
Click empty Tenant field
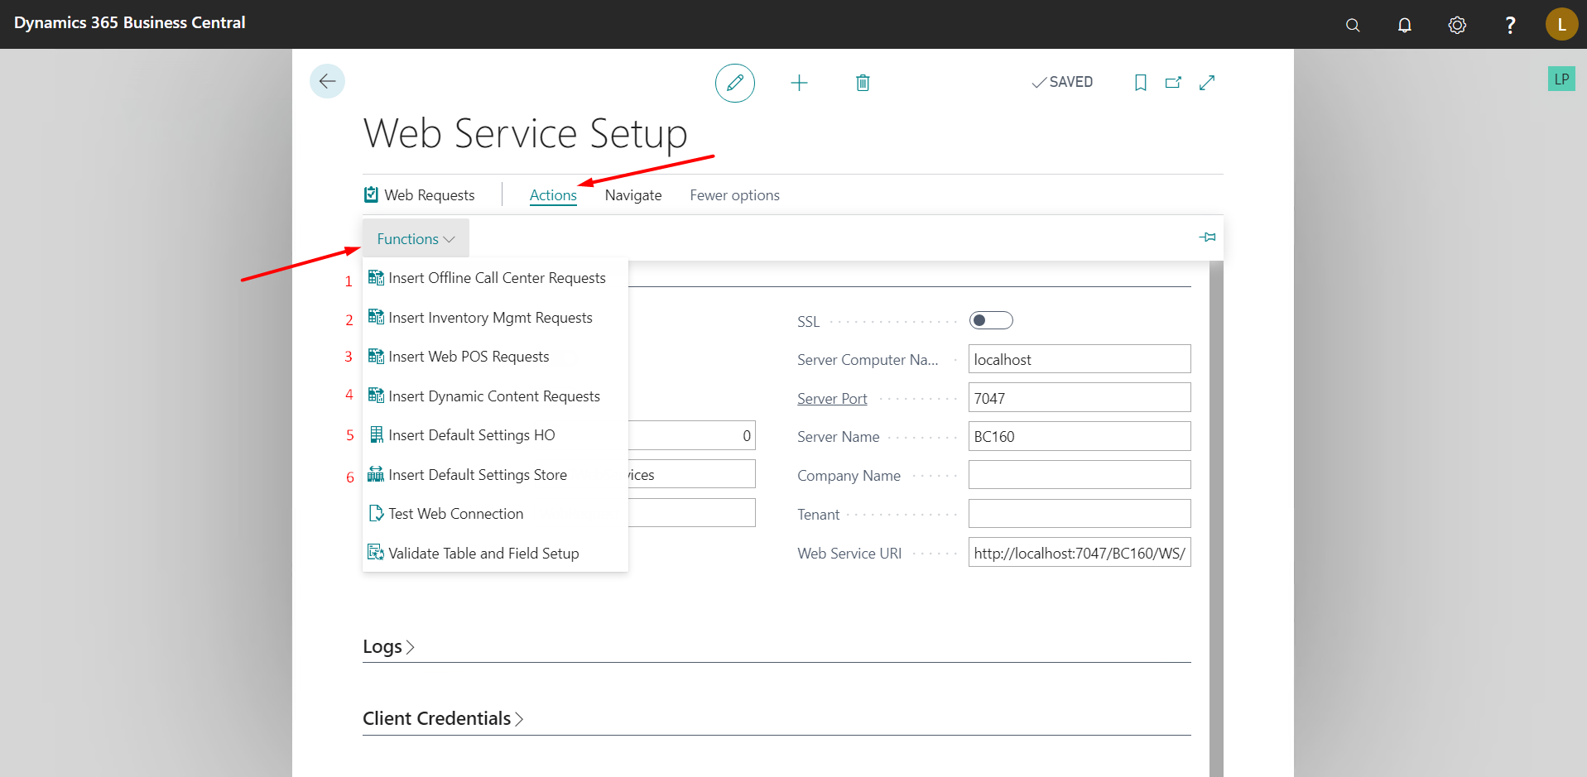(1080, 514)
